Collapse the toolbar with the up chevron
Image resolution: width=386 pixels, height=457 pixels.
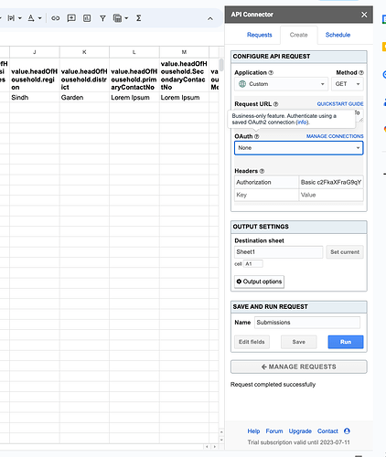tap(210, 19)
